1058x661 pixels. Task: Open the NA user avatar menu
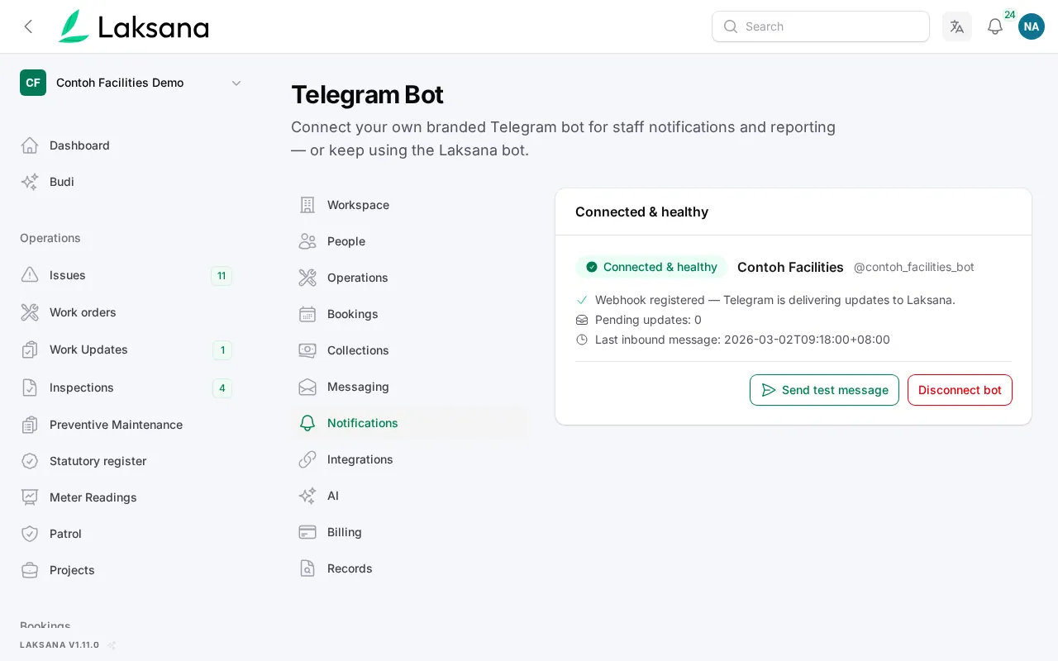[x=1032, y=26]
